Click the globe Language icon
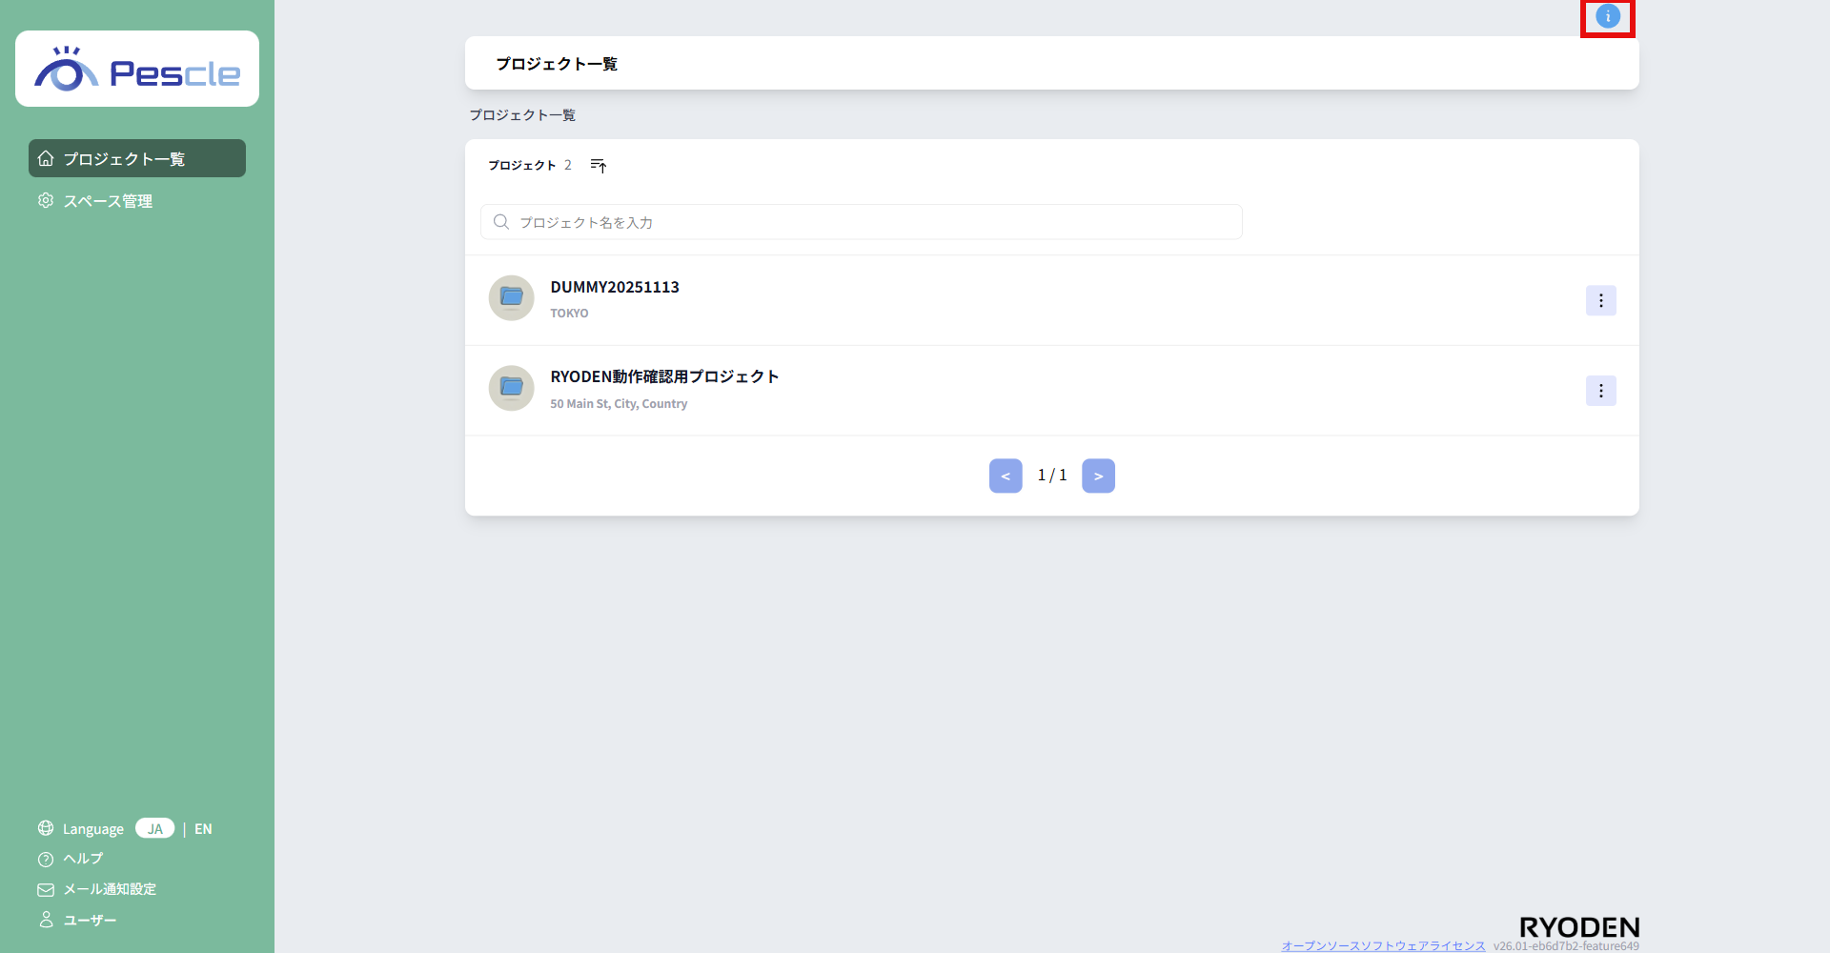 click(x=46, y=828)
